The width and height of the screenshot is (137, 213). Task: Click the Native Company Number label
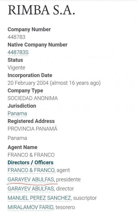click(38, 45)
